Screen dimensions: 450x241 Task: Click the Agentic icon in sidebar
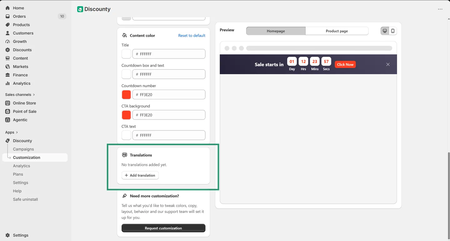tap(8, 120)
